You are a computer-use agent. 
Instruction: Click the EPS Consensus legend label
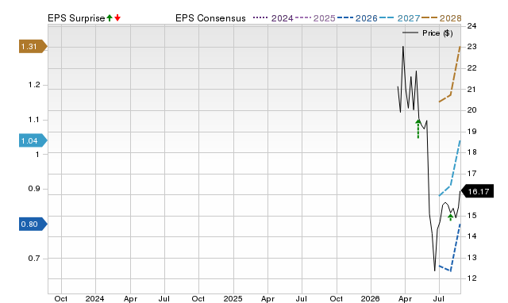pyautogui.click(x=210, y=18)
